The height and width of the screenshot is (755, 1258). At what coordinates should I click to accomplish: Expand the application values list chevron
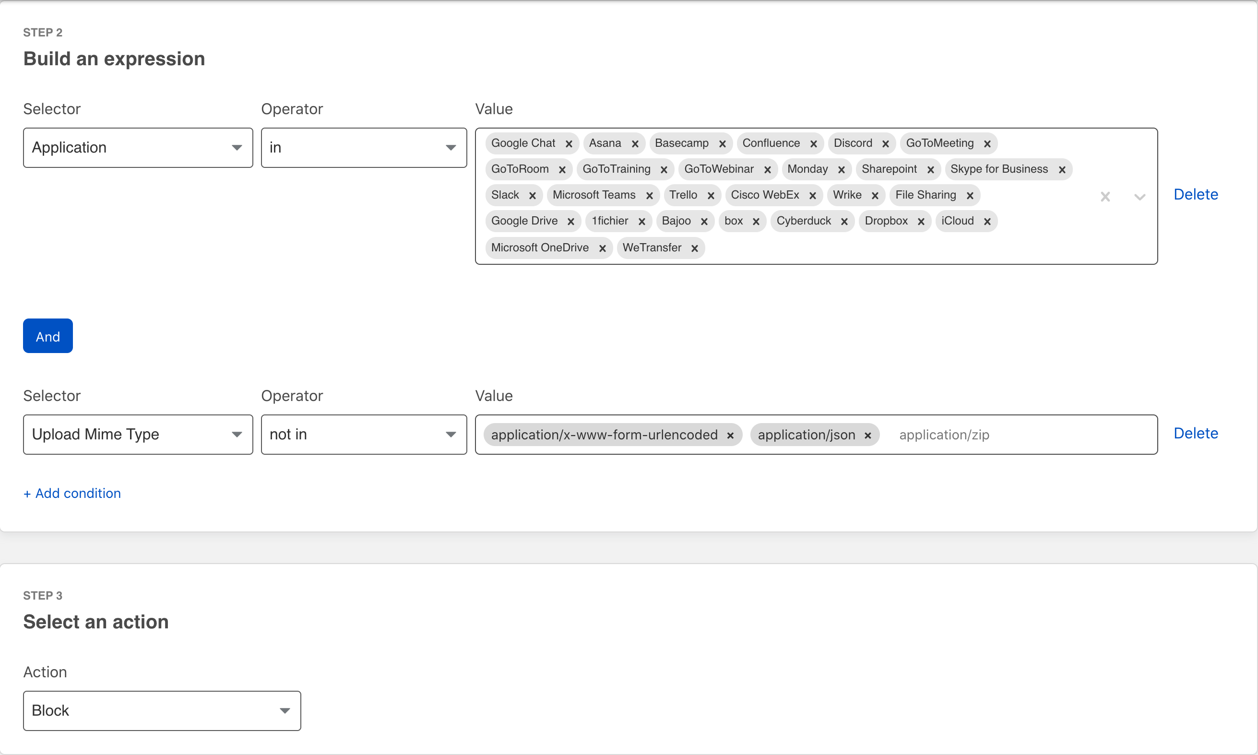tap(1140, 197)
